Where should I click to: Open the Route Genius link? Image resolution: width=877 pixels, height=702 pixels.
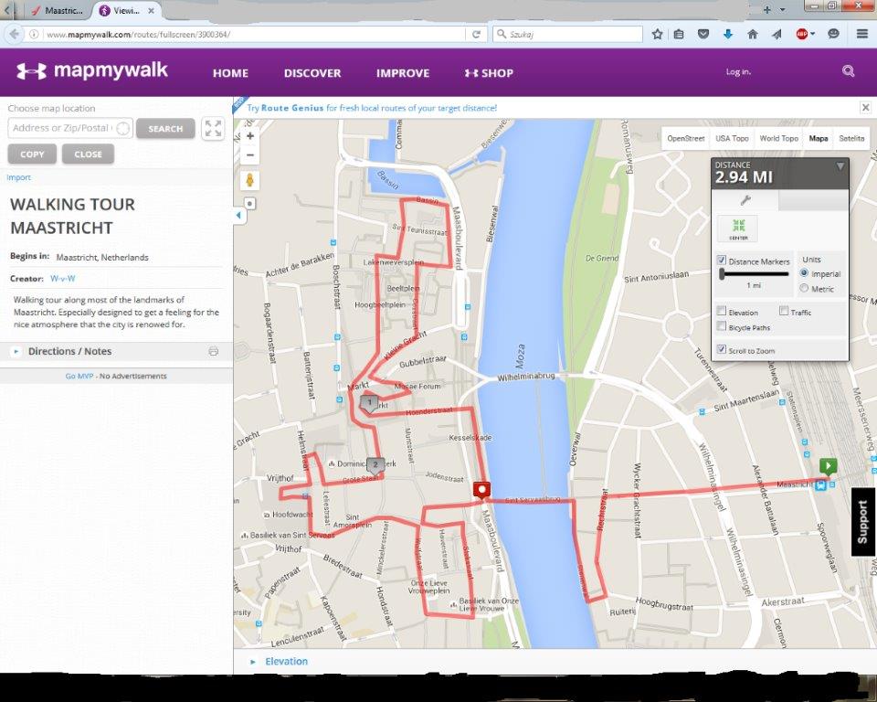292,108
